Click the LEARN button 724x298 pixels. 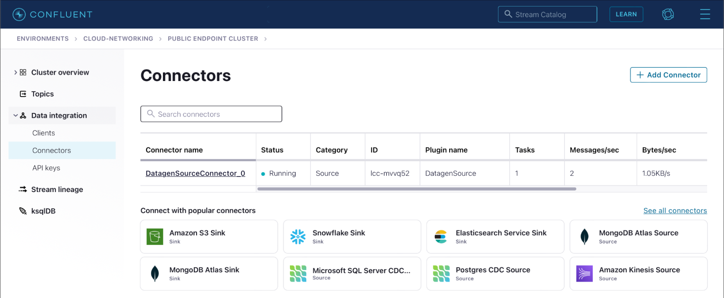tap(626, 14)
